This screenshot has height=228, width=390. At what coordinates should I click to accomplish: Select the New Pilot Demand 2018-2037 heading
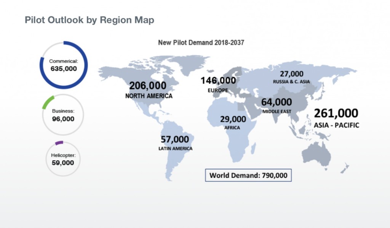(201, 43)
